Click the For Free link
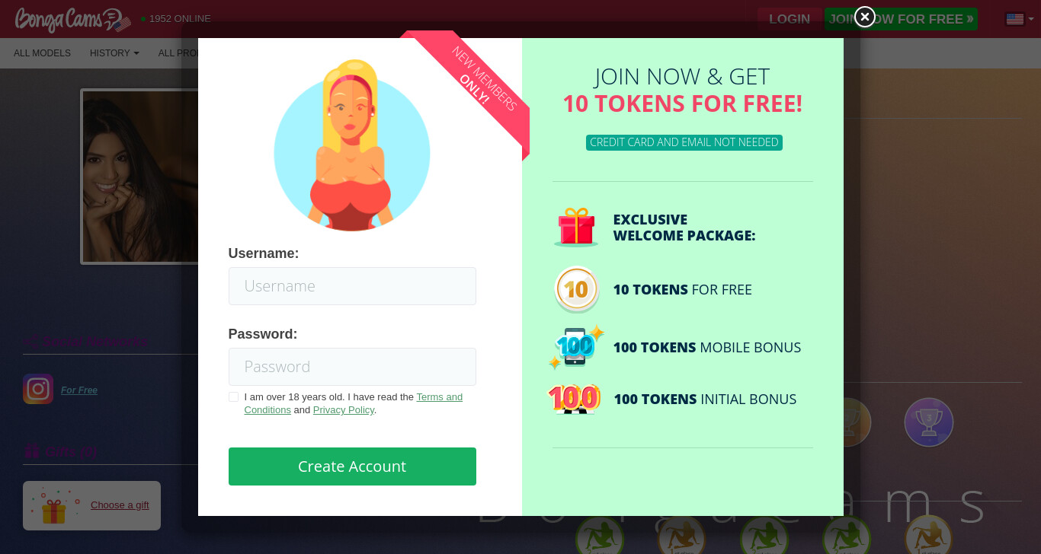The image size is (1041, 554). [79, 390]
